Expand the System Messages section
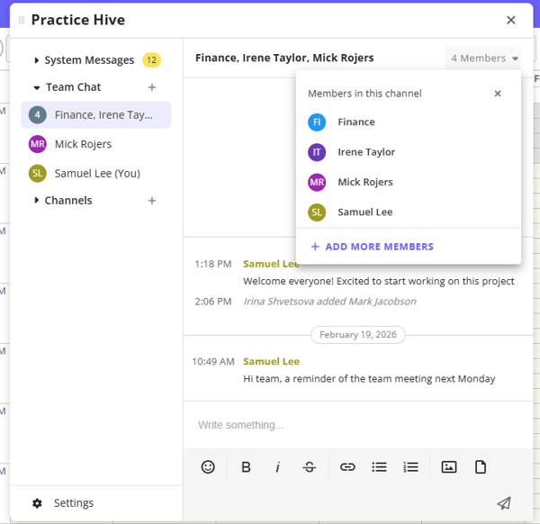 [x=37, y=60]
